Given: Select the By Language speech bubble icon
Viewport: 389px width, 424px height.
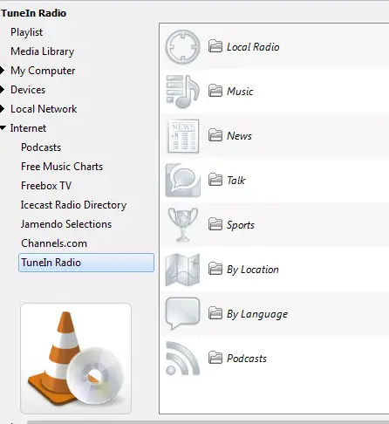Looking at the screenshot, I should [182, 313].
